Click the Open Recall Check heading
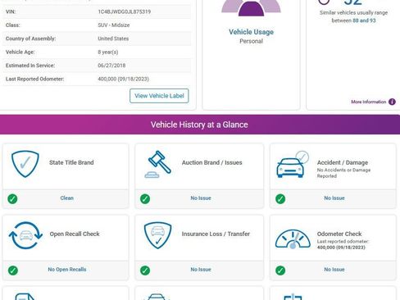400x300 pixels. 75,234
